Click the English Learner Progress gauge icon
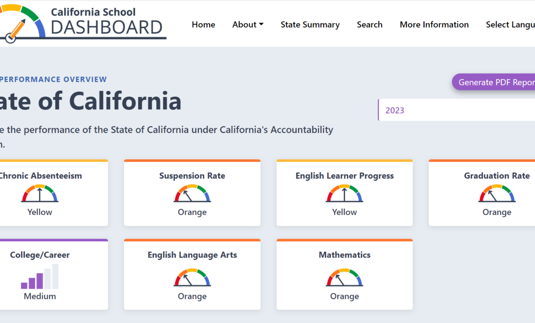This screenshot has width=535, height=323. (x=345, y=193)
